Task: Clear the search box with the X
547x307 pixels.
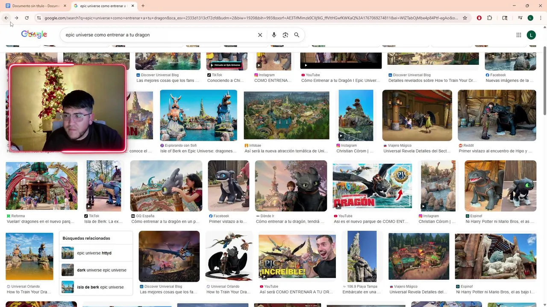Action: pyautogui.click(x=260, y=35)
